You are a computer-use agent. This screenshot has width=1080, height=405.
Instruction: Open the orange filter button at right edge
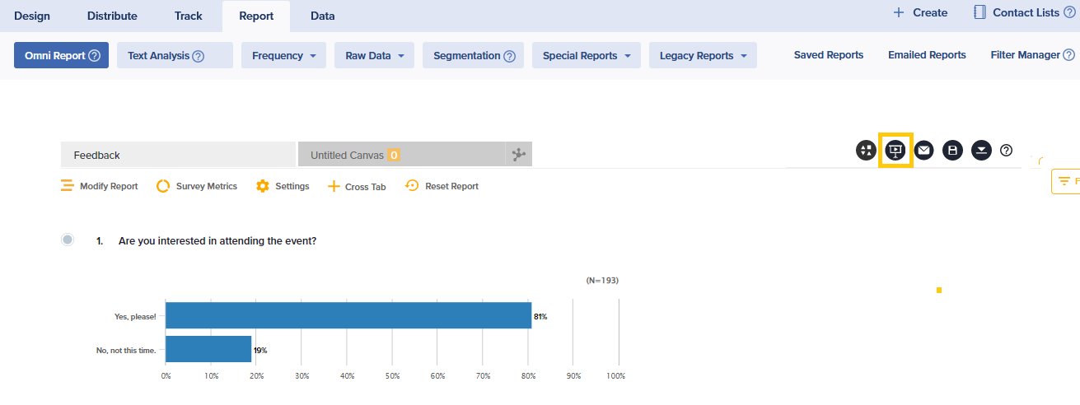click(x=1066, y=181)
